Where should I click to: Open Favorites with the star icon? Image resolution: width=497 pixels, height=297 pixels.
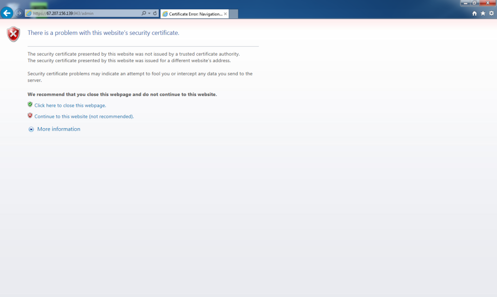point(483,13)
